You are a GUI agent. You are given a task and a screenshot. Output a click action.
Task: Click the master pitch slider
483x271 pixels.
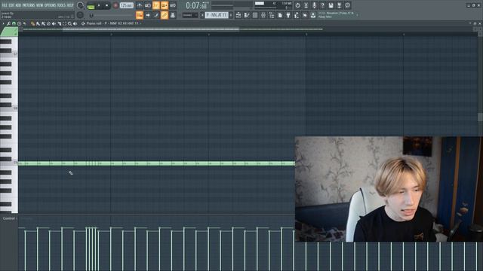click(80, 15)
